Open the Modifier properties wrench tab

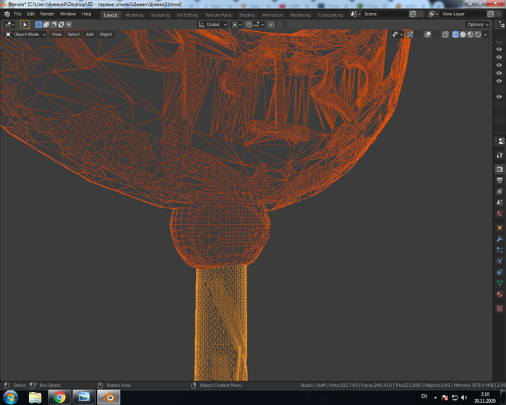click(499, 238)
